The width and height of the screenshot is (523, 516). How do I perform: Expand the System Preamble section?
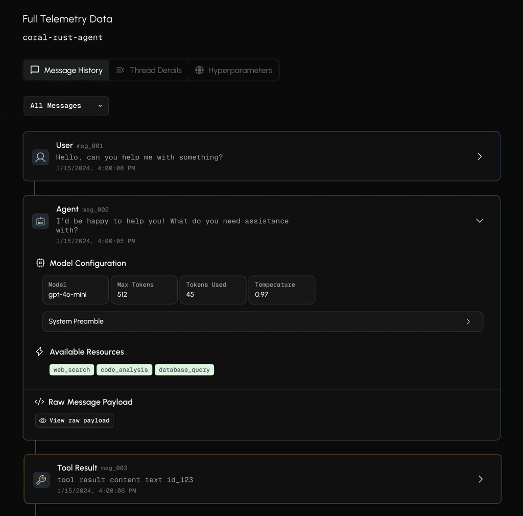point(262,321)
